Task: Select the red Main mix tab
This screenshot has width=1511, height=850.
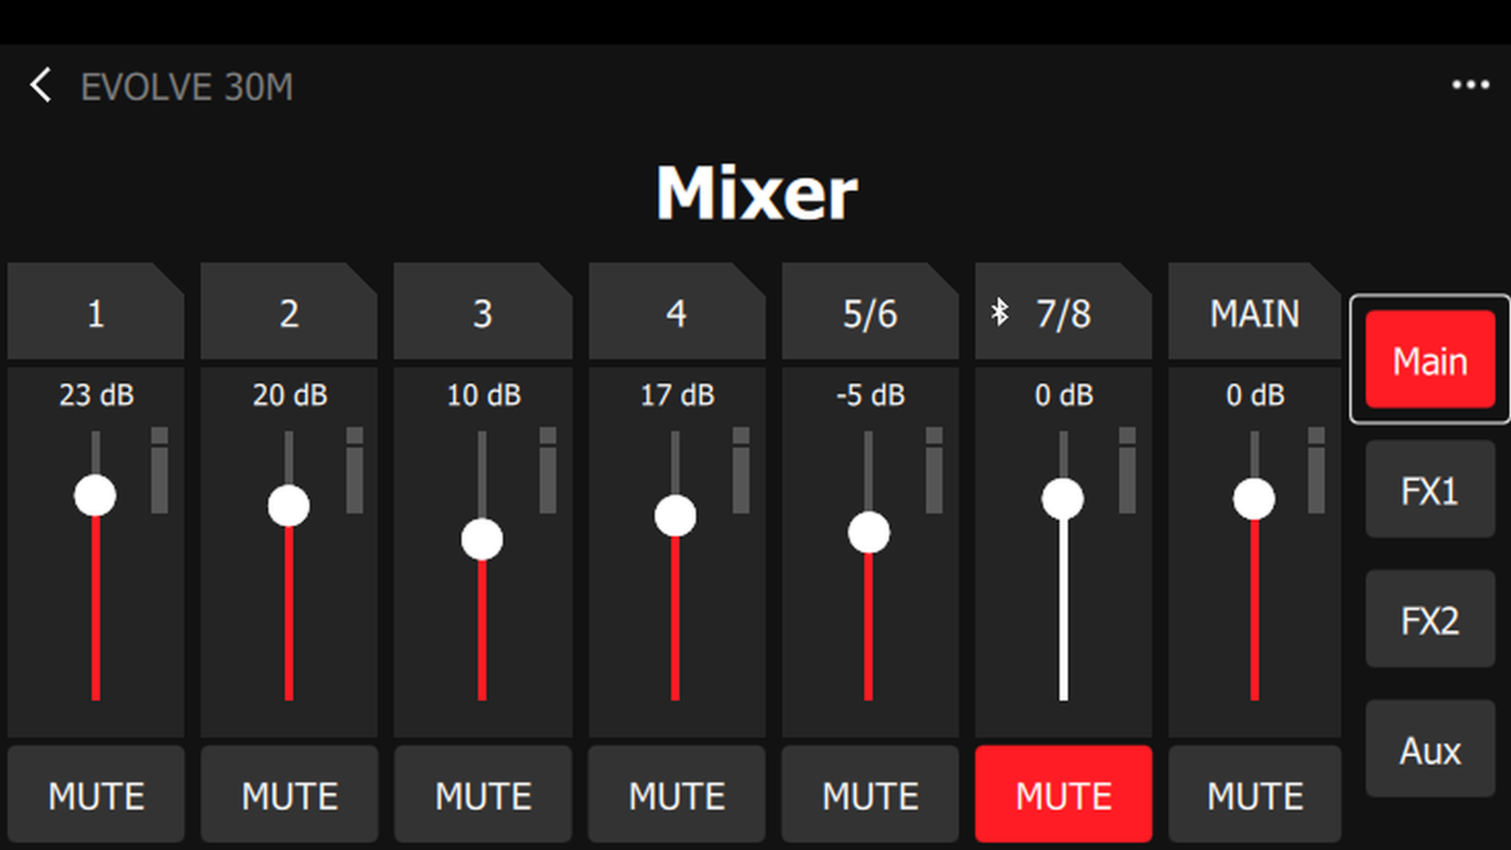Action: pos(1430,359)
